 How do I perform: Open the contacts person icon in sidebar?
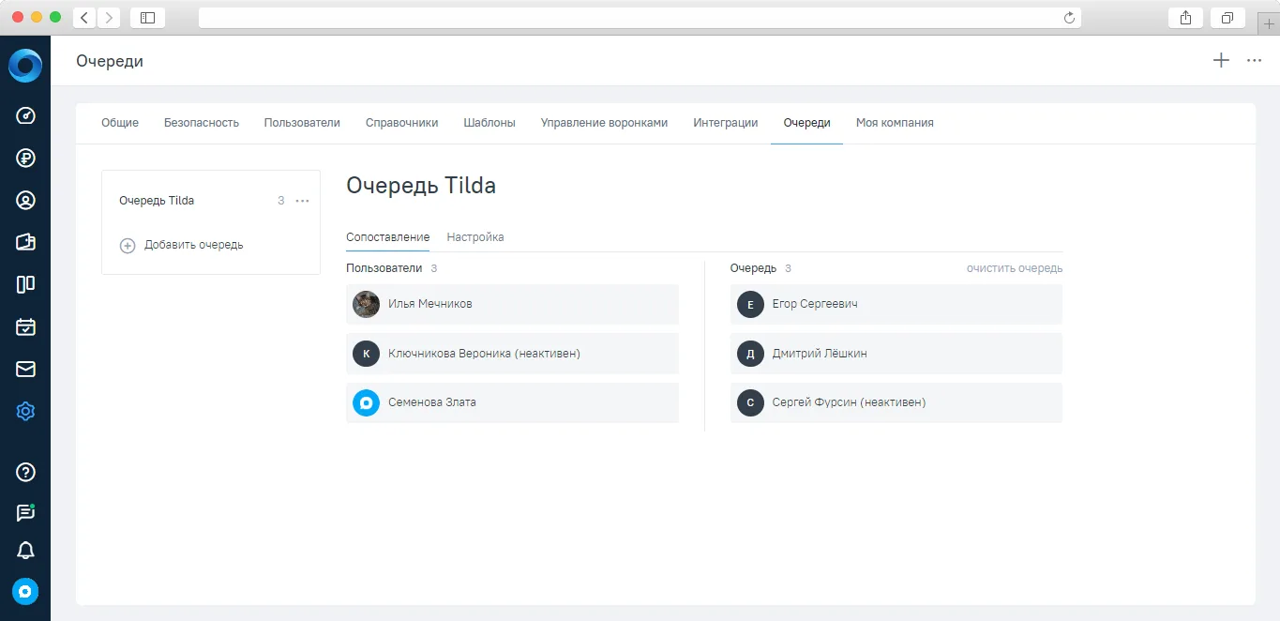[x=25, y=200]
